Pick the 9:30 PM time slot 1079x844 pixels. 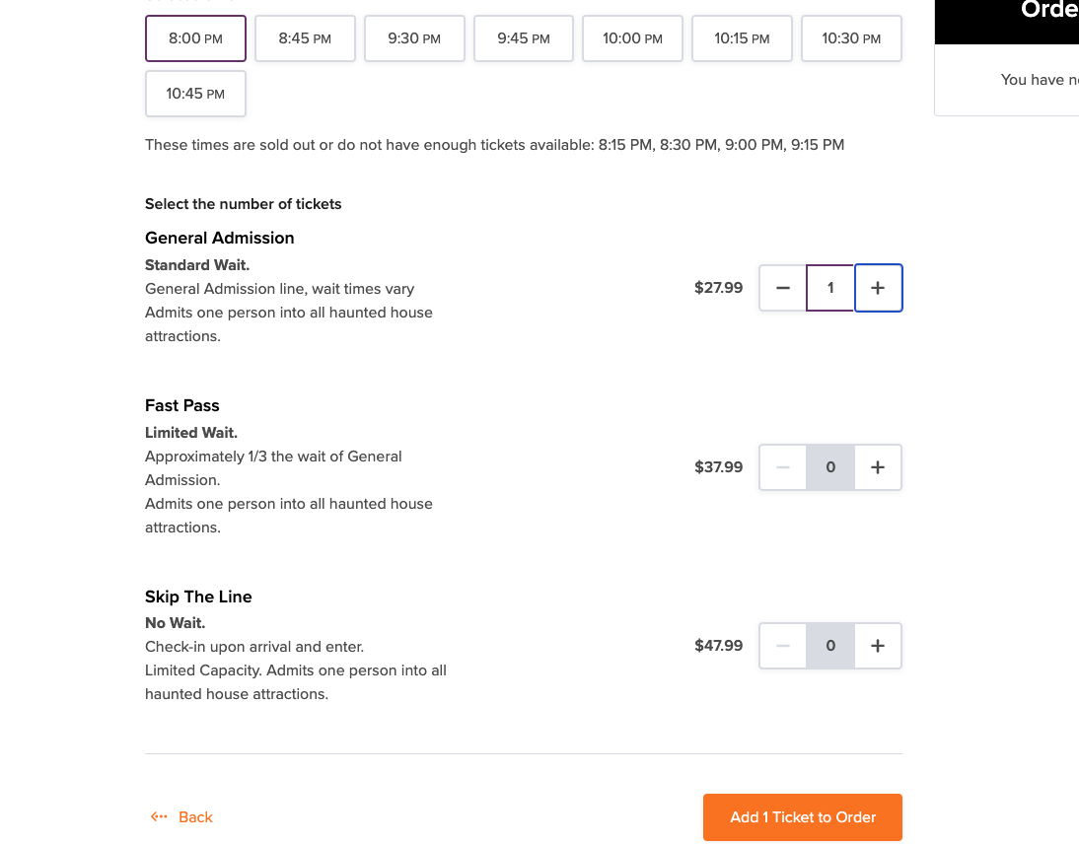pos(414,38)
